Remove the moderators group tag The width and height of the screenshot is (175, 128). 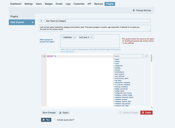coord(75,37)
